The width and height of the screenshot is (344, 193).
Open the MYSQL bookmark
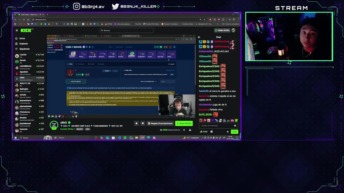(109, 24)
